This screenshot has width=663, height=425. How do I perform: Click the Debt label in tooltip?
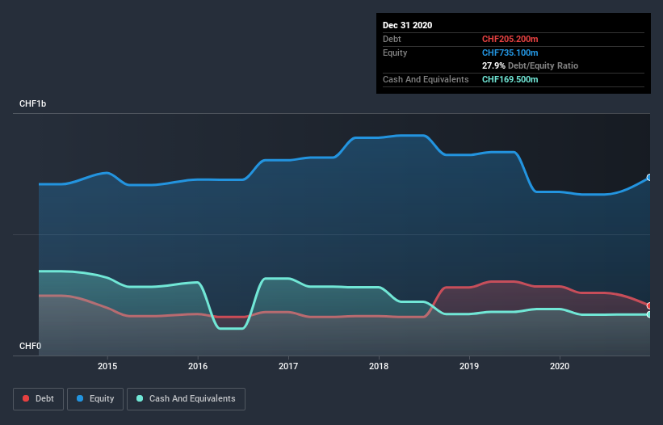click(392, 39)
